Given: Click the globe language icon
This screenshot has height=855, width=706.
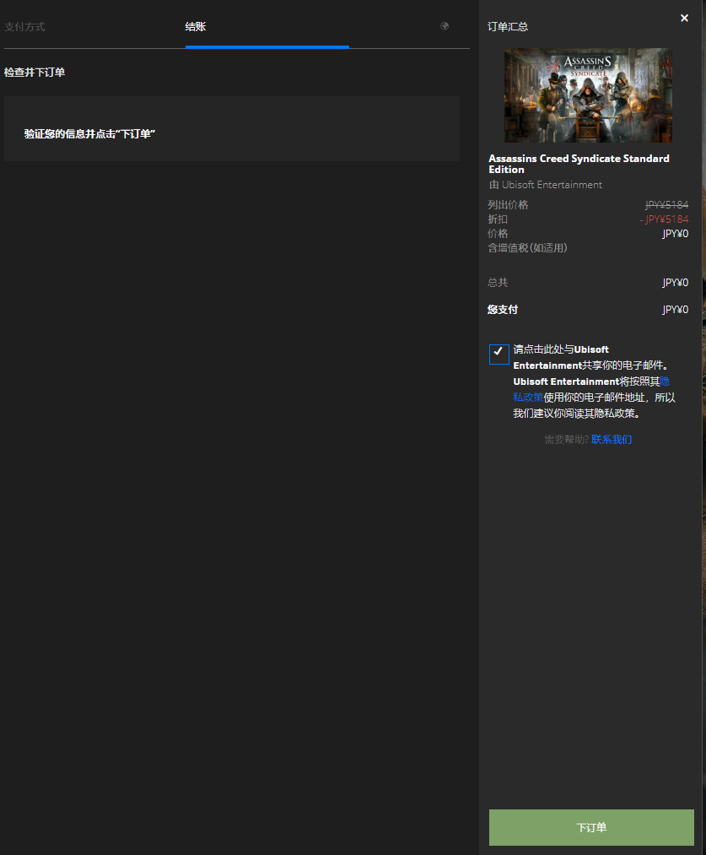Looking at the screenshot, I should tap(445, 25).
